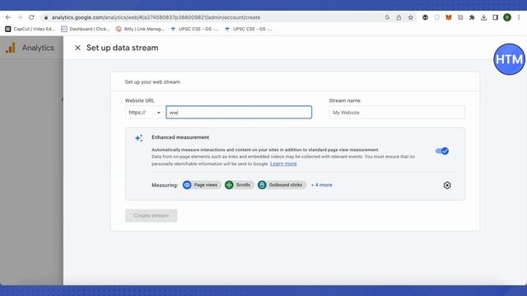Click the Analytics title text
The height and width of the screenshot is (296, 527).
point(38,48)
